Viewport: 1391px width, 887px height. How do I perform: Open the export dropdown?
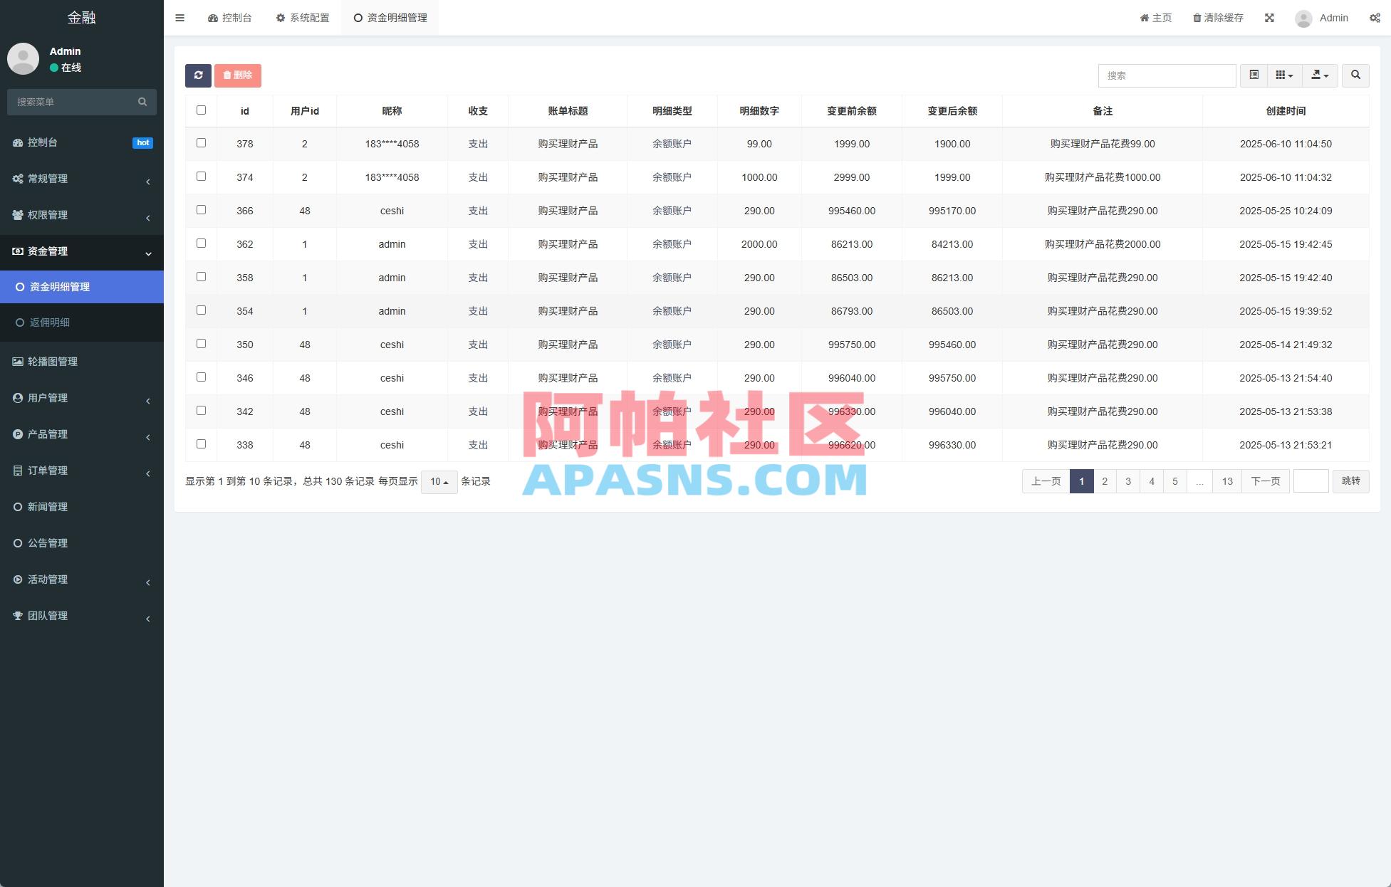click(x=1320, y=75)
